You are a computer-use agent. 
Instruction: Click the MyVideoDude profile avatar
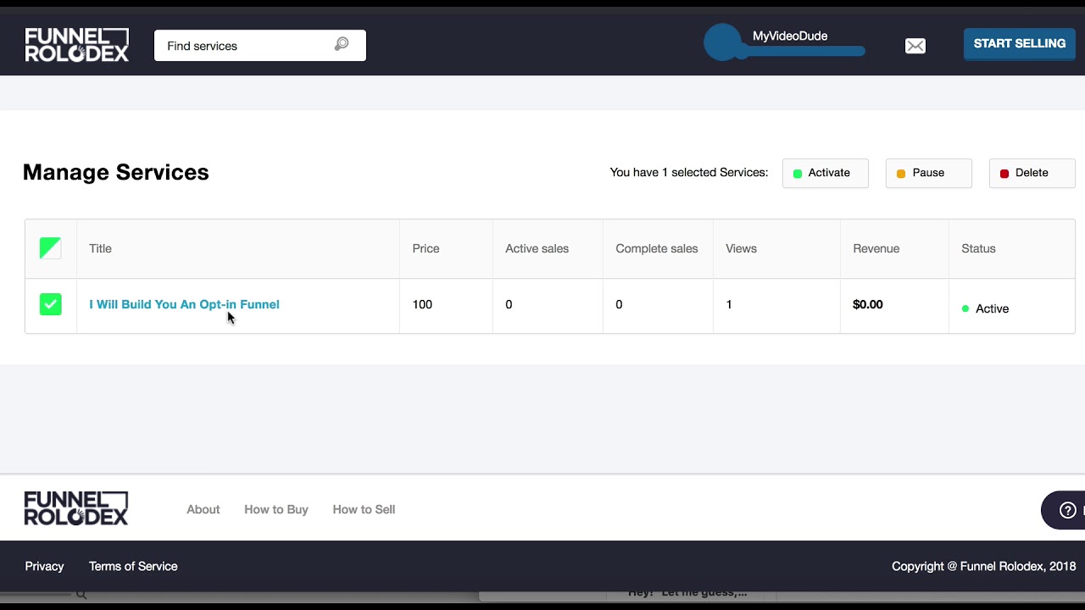point(722,42)
